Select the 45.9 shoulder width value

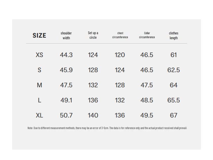[x=66, y=70]
